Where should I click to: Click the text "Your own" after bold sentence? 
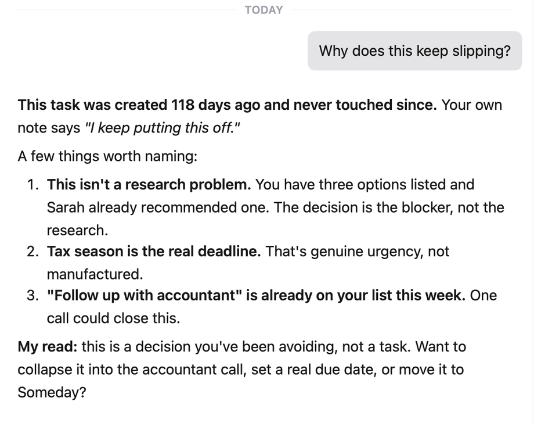472,105
